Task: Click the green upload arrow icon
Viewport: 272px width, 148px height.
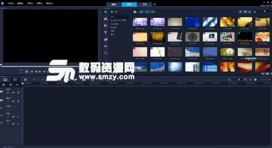Action: tap(155, 4)
